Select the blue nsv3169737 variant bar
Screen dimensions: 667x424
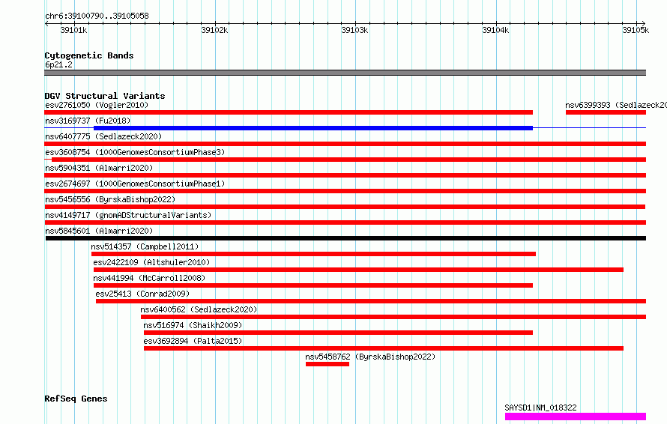tap(313, 128)
